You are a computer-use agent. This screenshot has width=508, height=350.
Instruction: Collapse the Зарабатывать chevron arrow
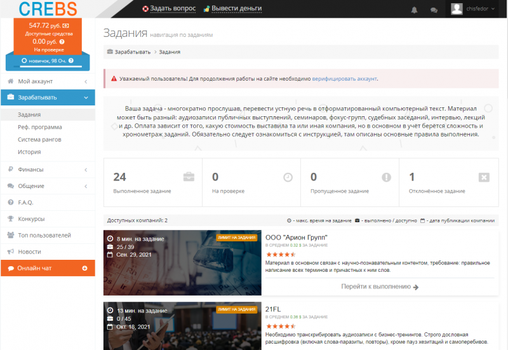[x=86, y=98]
